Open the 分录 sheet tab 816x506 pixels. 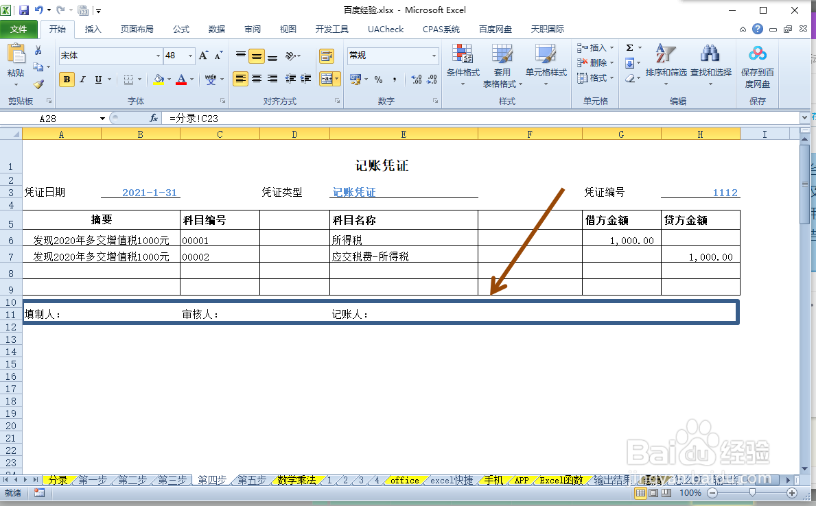(x=58, y=480)
